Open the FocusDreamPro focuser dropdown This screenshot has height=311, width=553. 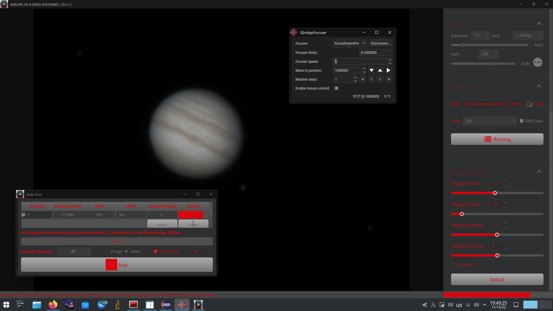tap(350, 43)
